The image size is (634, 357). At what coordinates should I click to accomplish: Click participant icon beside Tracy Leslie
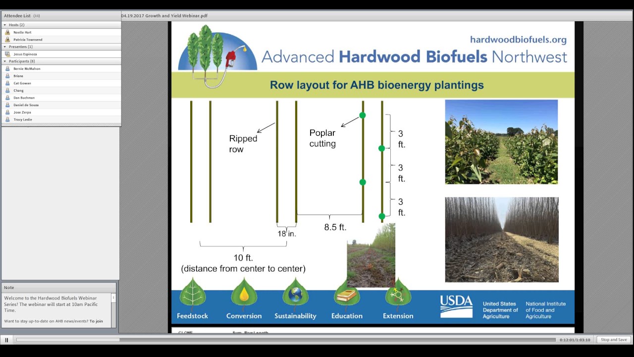pyautogui.click(x=7, y=119)
